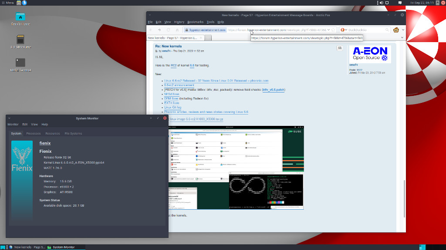
Task: Open volume control in system tray
Action: (382, 3)
